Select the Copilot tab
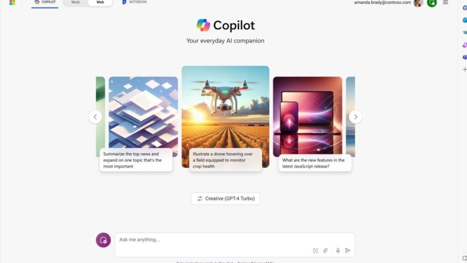The image size is (467, 263). point(45,2)
